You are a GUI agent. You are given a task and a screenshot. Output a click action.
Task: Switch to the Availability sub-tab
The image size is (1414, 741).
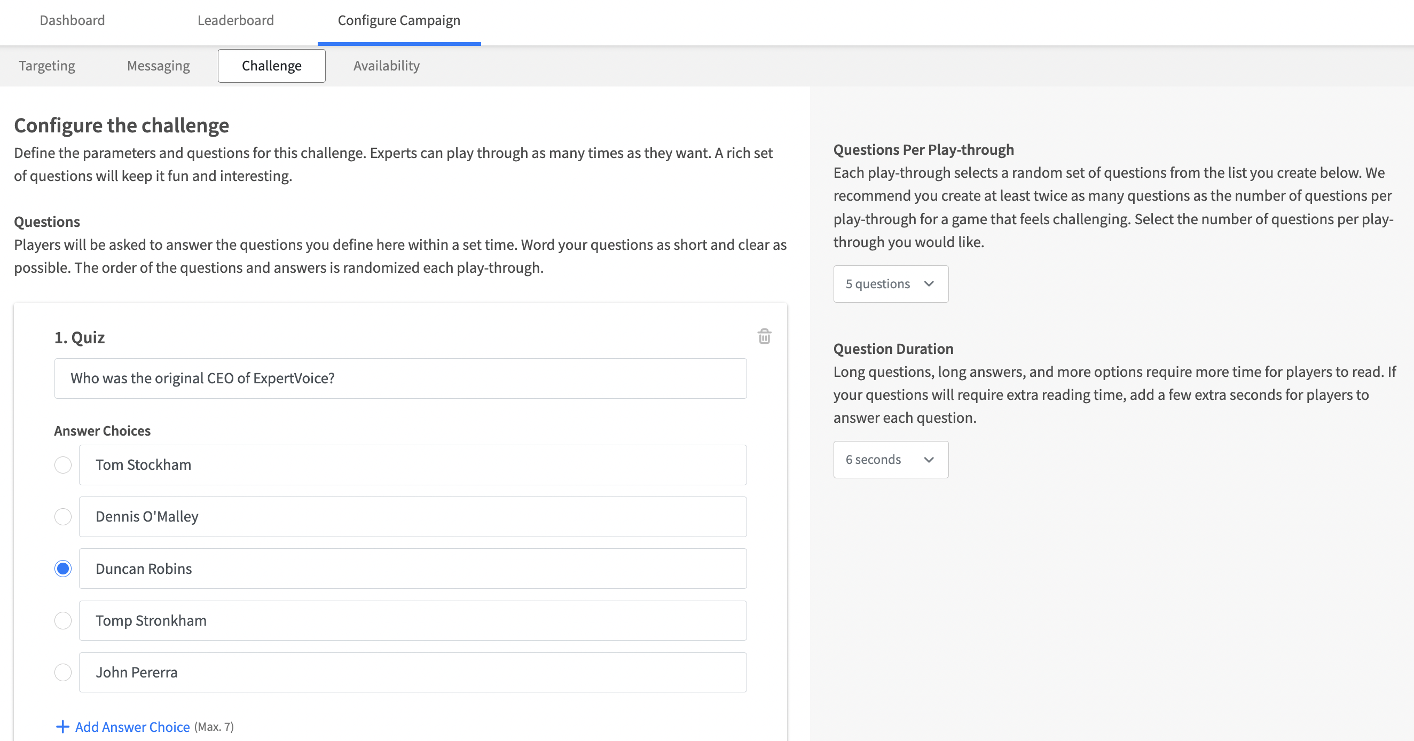point(386,66)
